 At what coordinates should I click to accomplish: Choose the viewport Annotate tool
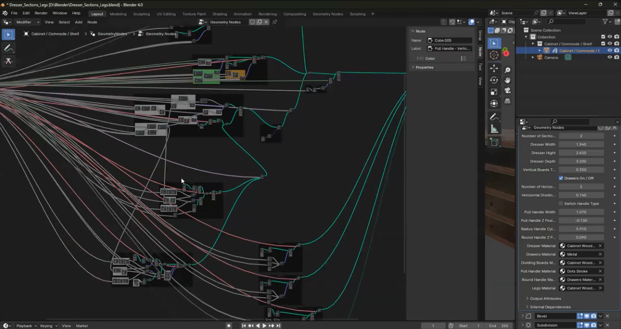coord(494,117)
